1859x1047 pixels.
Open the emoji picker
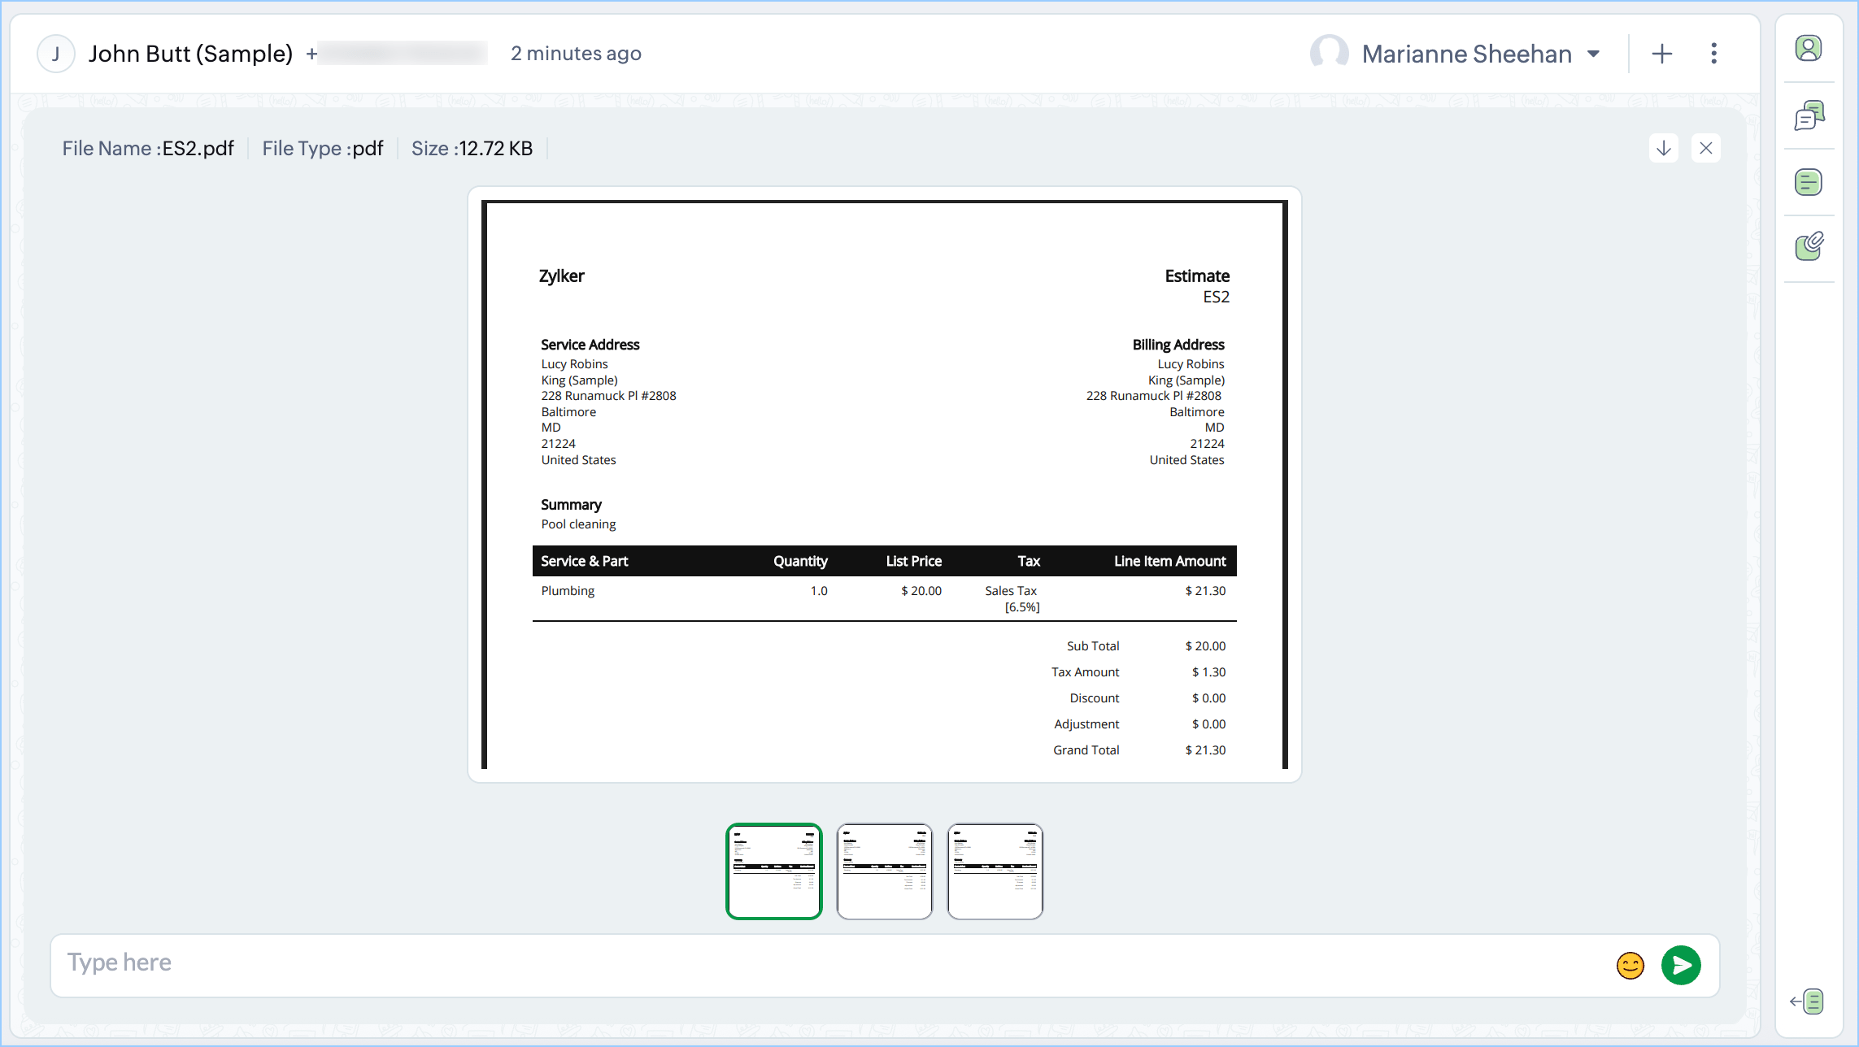1630,966
